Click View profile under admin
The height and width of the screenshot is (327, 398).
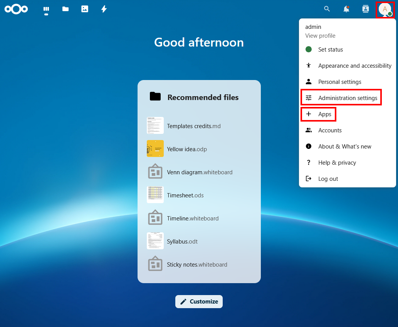(320, 36)
